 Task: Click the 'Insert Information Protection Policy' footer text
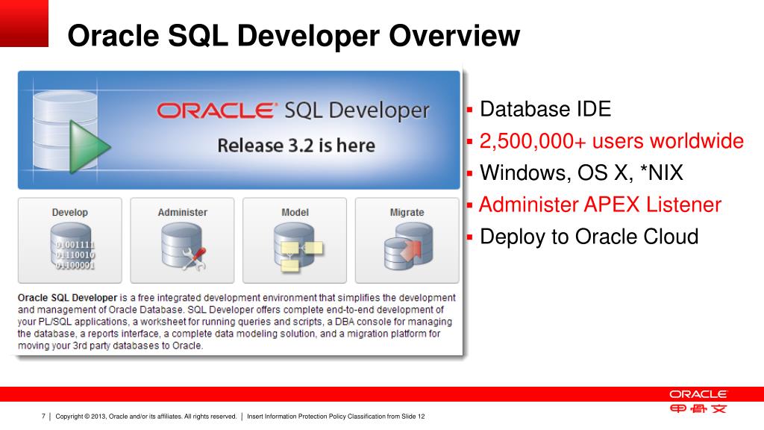click(x=336, y=417)
